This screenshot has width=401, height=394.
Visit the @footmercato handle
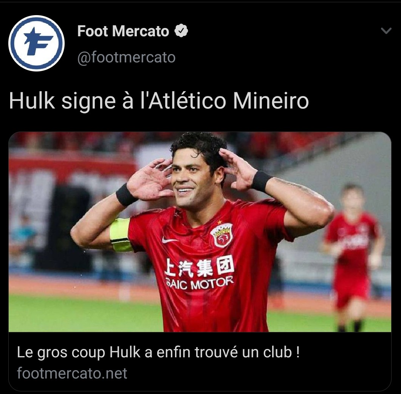pyautogui.click(x=126, y=57)
